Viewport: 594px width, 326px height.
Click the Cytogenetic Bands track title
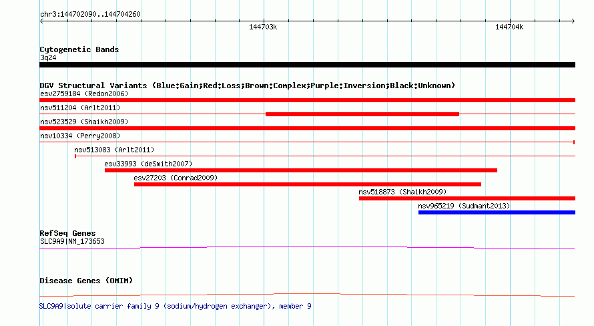(79, 49)
